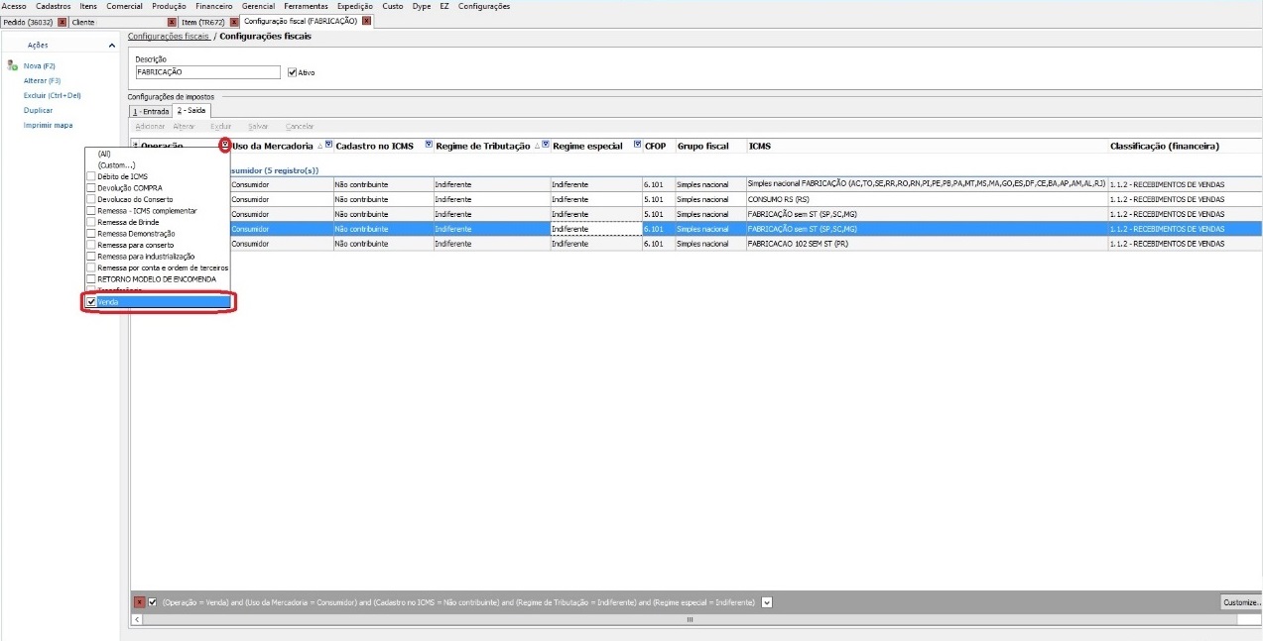Click the Nova (F2) action link
Viewport: 1263px width, 641px height.
tap(40, 65)
